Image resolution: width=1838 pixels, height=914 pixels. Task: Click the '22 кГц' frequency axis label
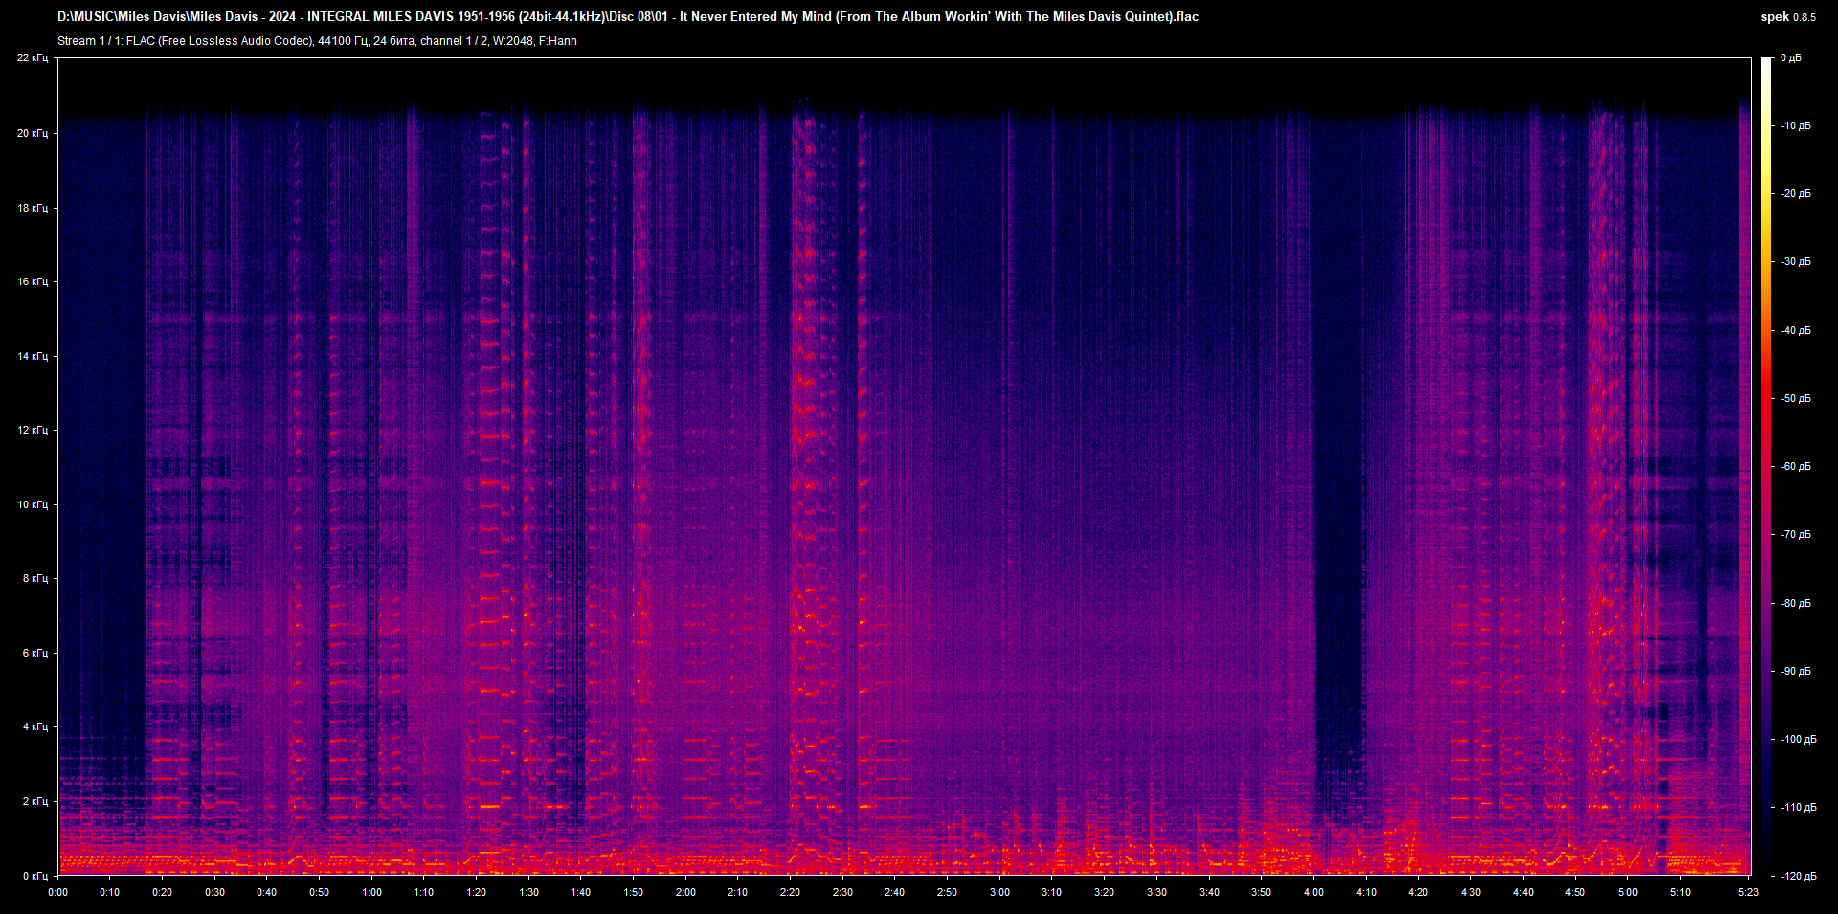point(33,58)
